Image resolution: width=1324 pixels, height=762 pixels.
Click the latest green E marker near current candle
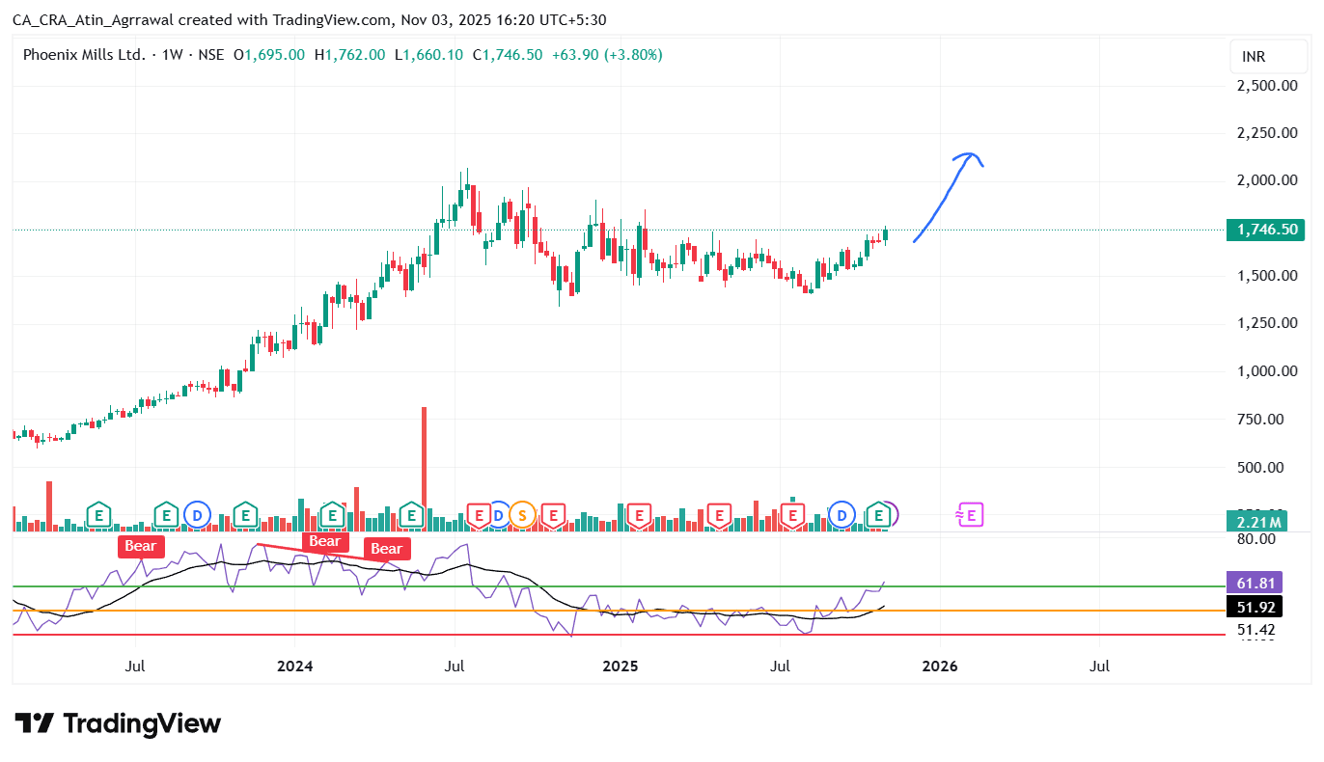point(878,515)
